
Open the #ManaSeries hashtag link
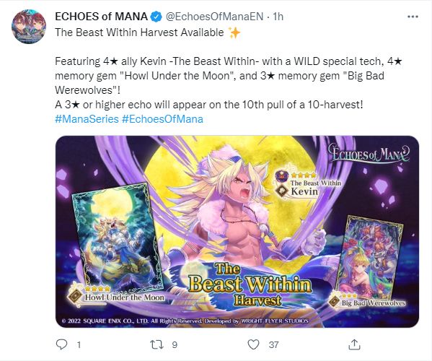click(x=87, y=119)
